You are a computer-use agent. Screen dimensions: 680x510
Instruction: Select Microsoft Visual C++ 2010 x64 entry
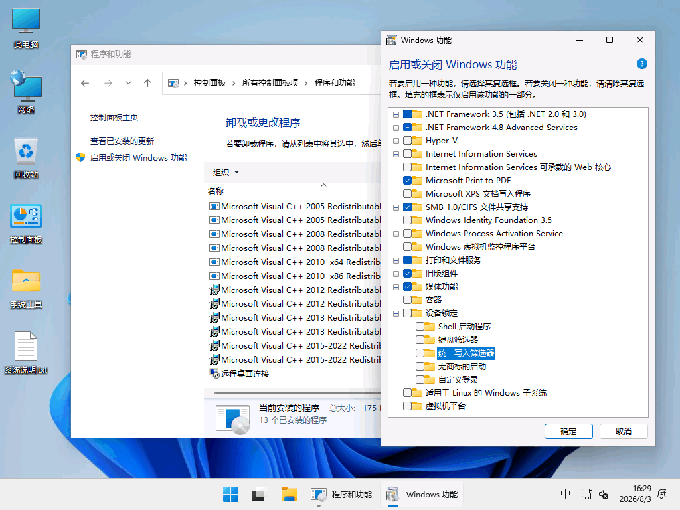tap(294, 262)
